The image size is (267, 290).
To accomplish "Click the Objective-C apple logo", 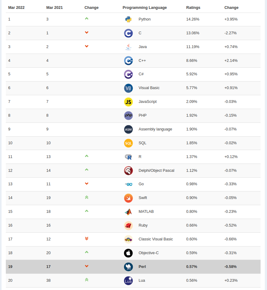I will [x=128, y=253].
